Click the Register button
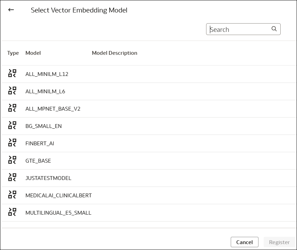 (x=279, y=242)
